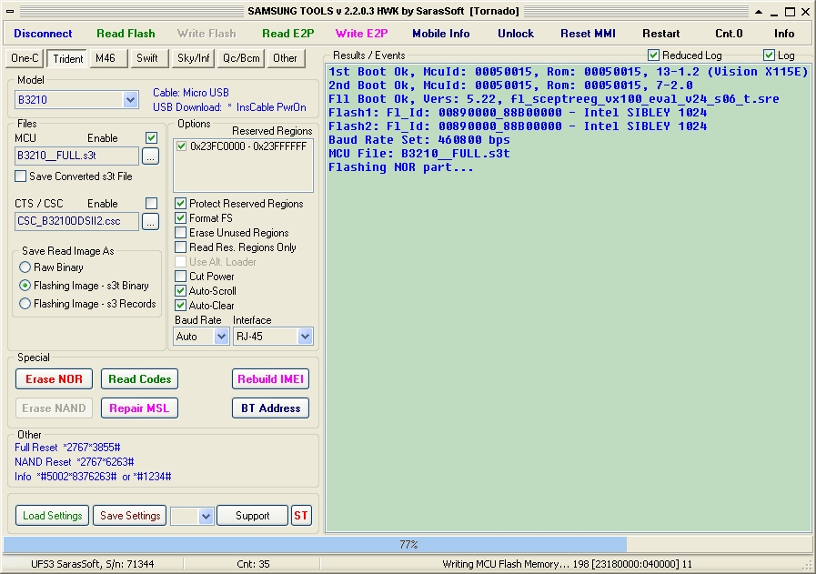The image size is (816, 574).
Task: Toggle the CTS / CSC Enable checkbox
Action: point(151,204)
